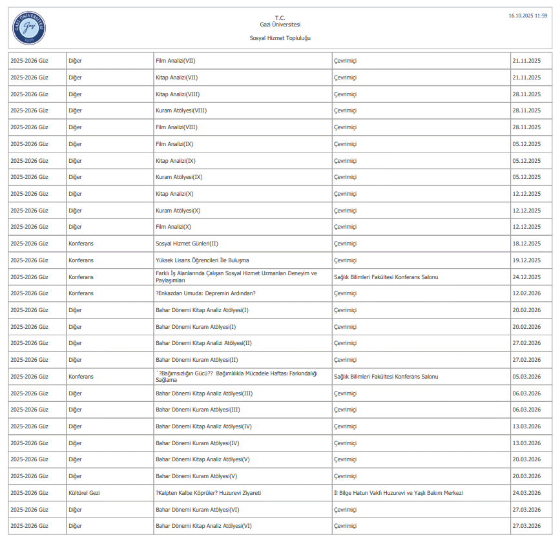Click the Kuram Atölyesi(VIII) activity cell
560x544 pixels.
181,110
